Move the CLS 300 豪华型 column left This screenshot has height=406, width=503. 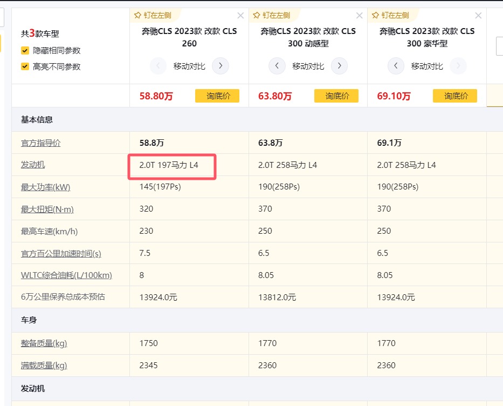pos(396,66)
